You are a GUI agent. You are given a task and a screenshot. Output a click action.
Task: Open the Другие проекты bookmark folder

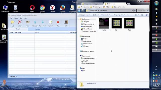118,7
